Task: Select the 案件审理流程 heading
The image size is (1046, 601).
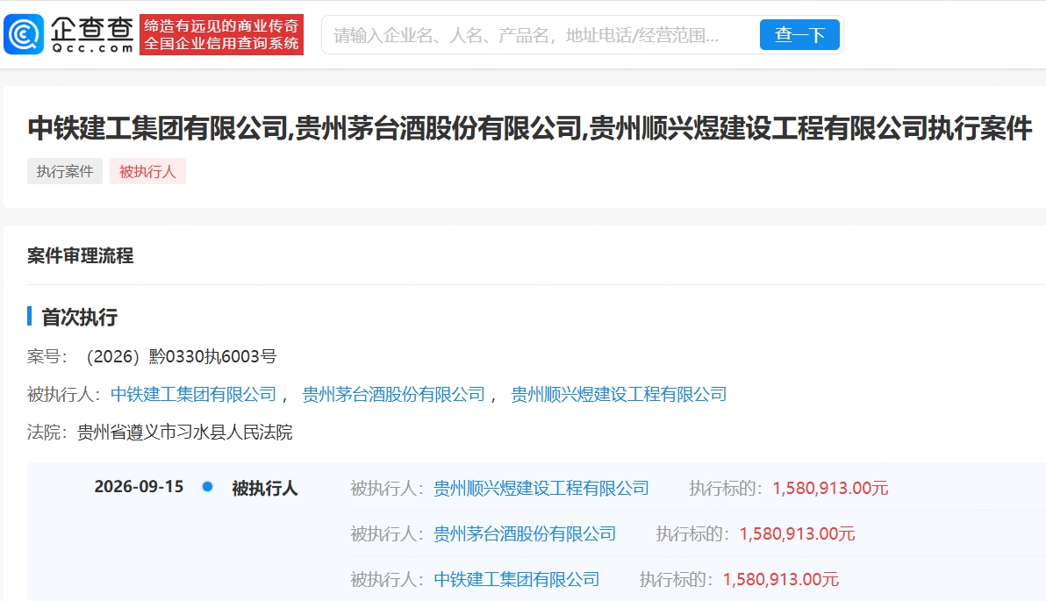Action: click(x=80, y=255)
